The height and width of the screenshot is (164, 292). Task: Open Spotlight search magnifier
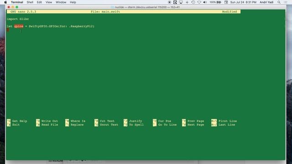point(279,2)
